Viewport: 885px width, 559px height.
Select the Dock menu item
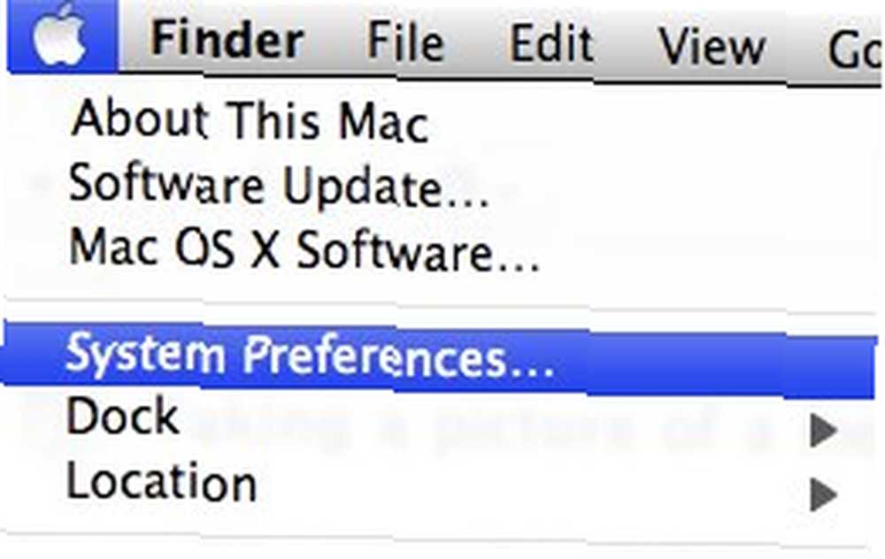click(122, 416)
